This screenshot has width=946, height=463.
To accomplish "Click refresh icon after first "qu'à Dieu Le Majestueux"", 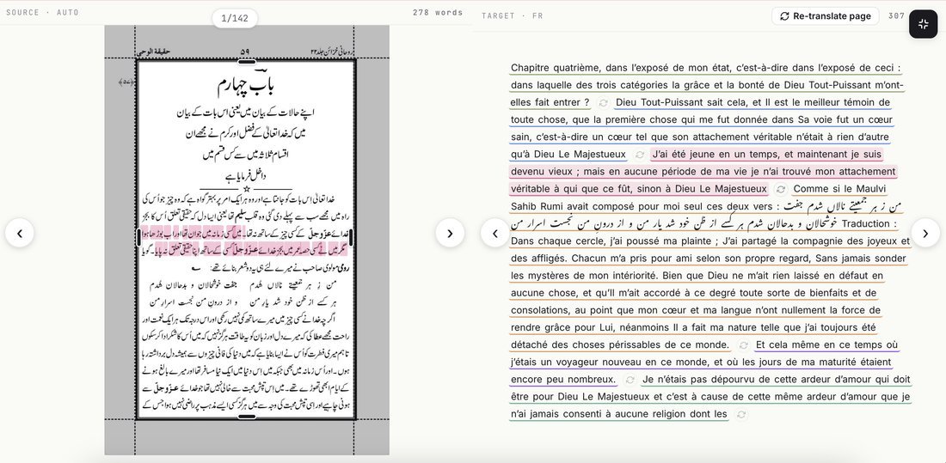I will [x=640, y=155].
